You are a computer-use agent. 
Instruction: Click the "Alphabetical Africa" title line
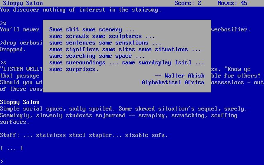[x=173, y=82]
